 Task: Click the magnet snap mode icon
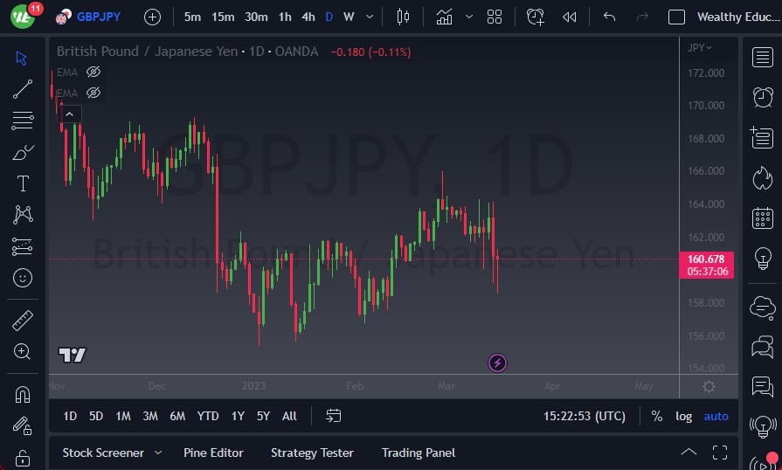pyautogui.click(x=23, y=394)
